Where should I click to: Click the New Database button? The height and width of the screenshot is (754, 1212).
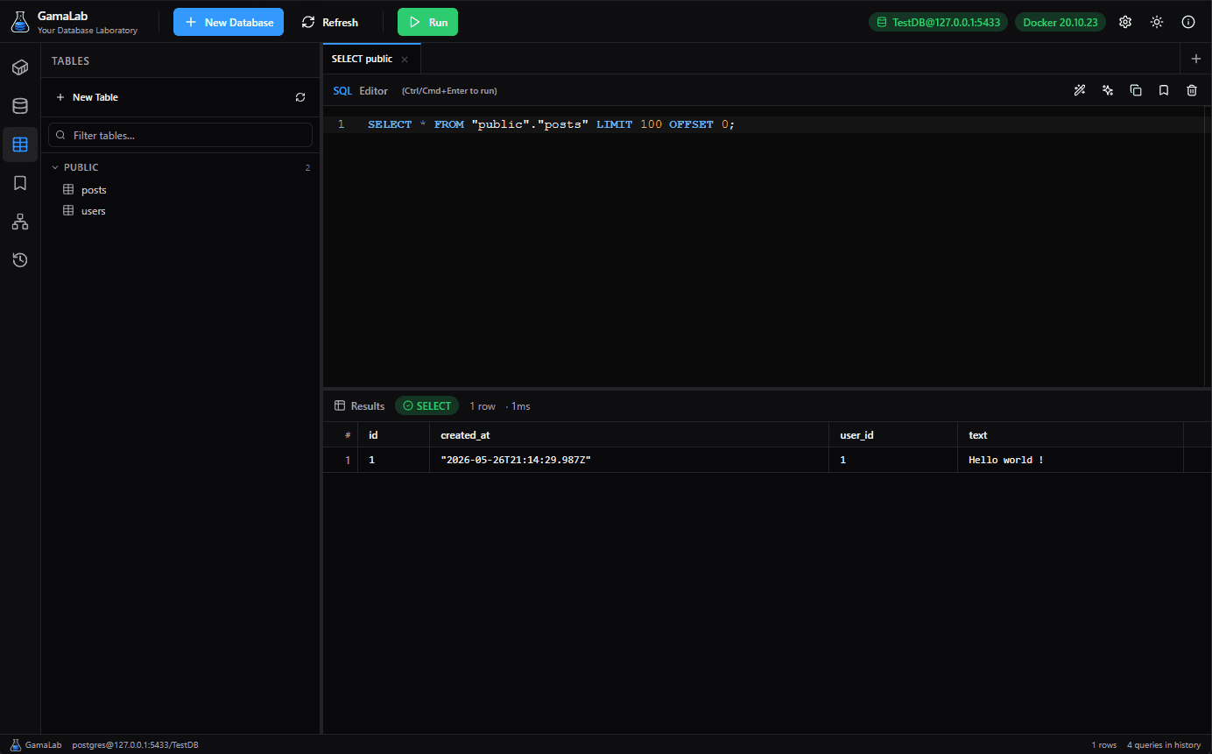pyautogui.click(x=229, y=22)
